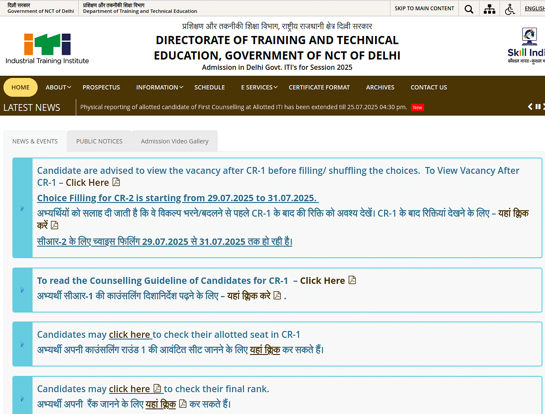Expand the E SERVICES dropdown menu
This screenshot has width=545, height=414.
(259, 87)
